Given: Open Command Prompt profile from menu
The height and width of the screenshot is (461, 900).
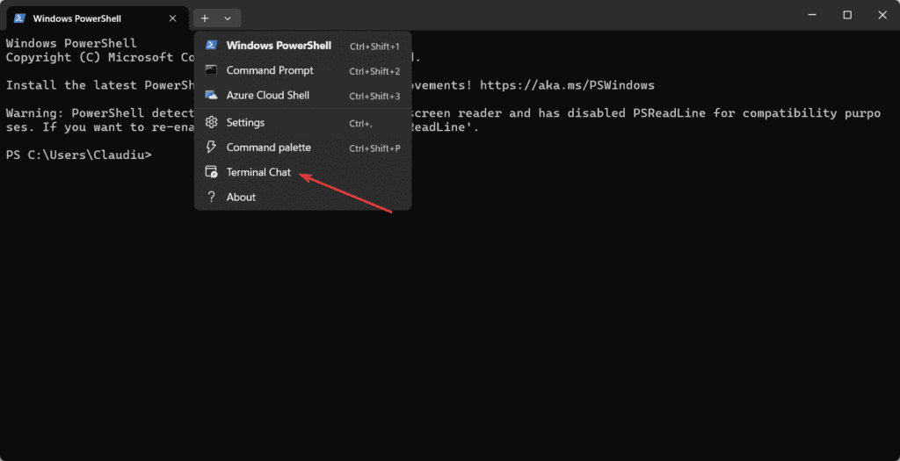Looking at the screenshot, I should (x=302, y=70).
